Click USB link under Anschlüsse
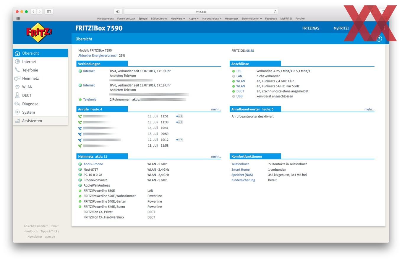The height and width of the screenshot is (261, 402). [239, 96]
